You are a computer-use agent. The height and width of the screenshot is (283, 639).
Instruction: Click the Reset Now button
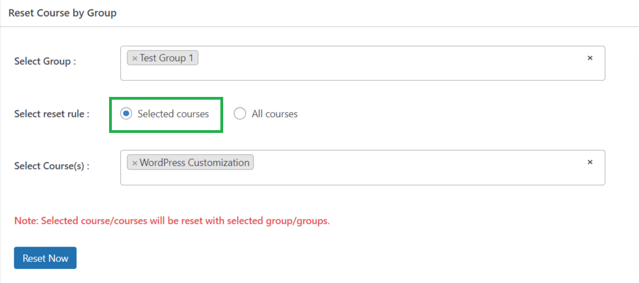[45, 258]
